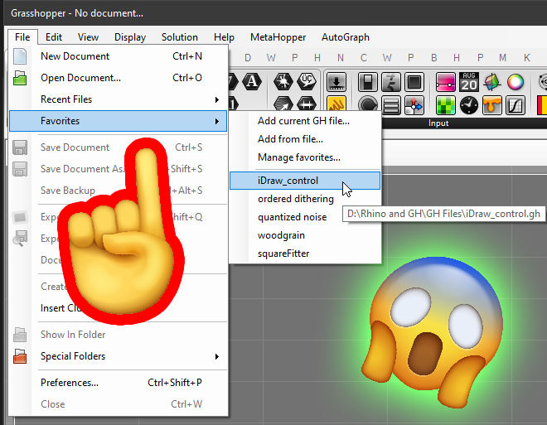Select the Graph Mapper component icon
Viewport: 547px width, 425px height.
[515, 105]
